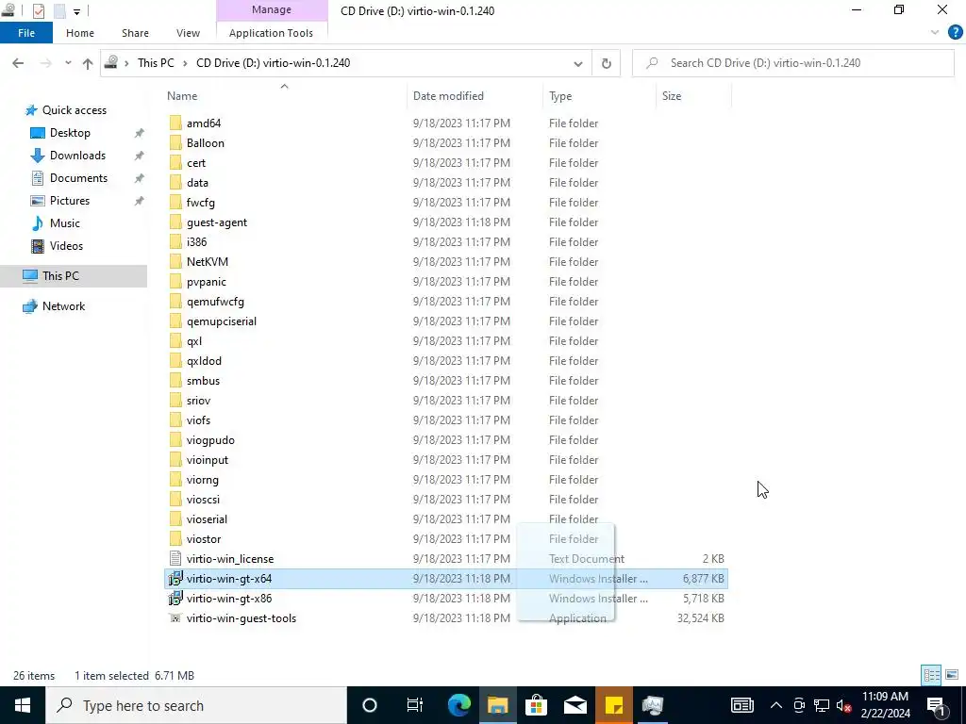Open Help via the question mark icon

click(x=955, y=33)
